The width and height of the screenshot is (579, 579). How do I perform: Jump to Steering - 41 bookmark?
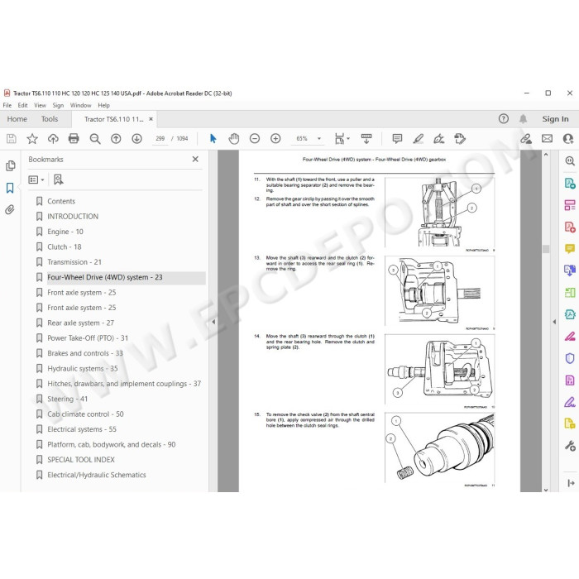point(68,399)
